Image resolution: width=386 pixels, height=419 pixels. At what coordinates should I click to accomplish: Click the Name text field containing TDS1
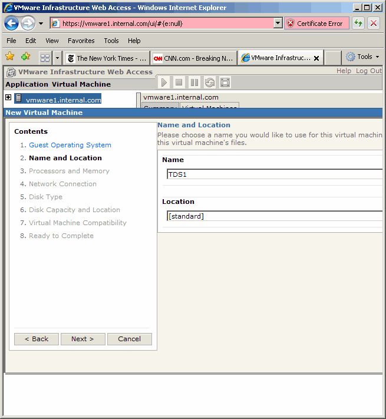coord(274,174)
